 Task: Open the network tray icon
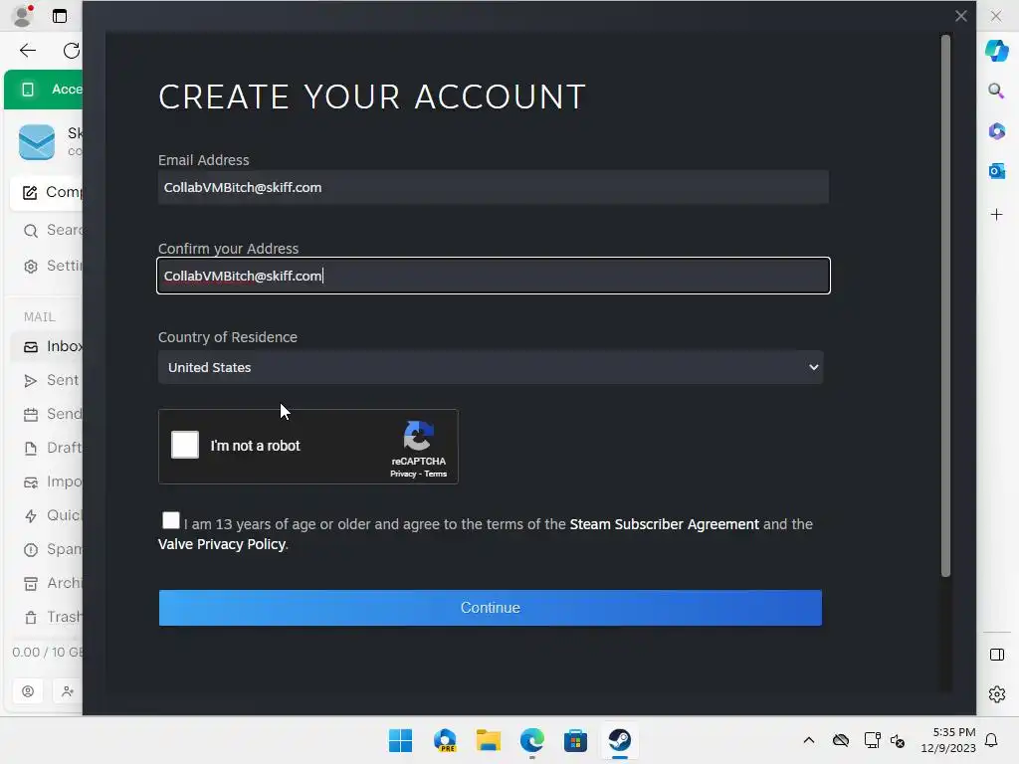(x=872, y=740)
